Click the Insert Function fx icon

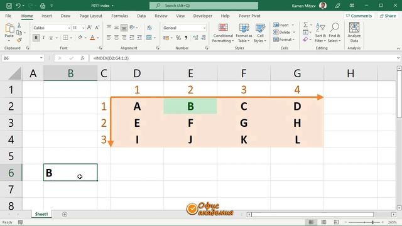(x=82, y=58)
